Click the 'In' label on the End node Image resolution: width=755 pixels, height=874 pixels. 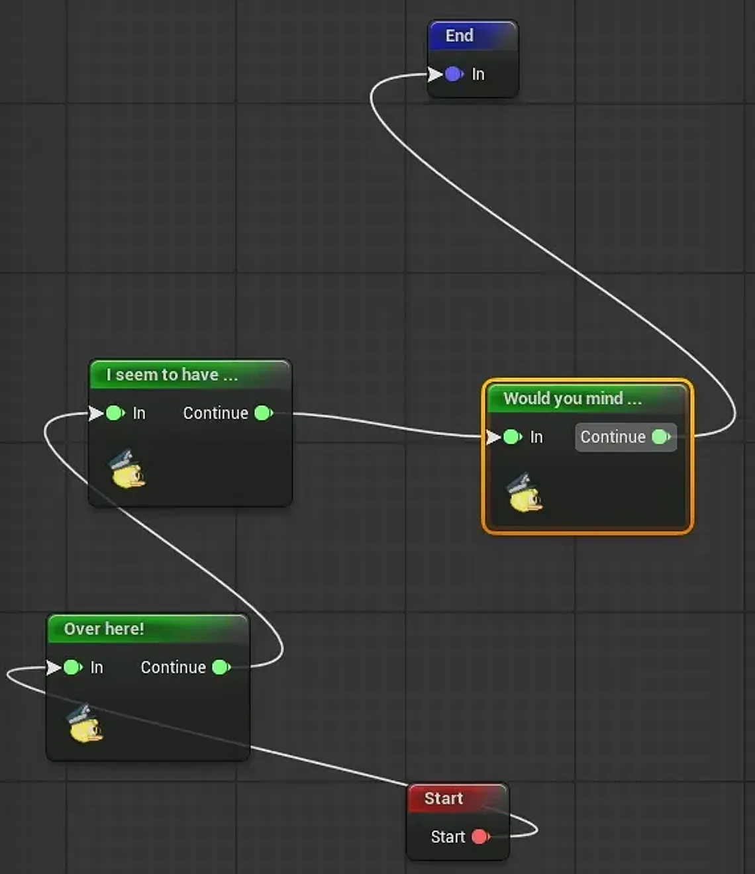pos(478,74)
